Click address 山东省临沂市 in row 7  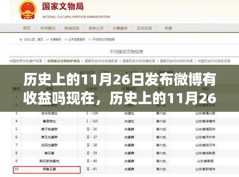(206, 145)
